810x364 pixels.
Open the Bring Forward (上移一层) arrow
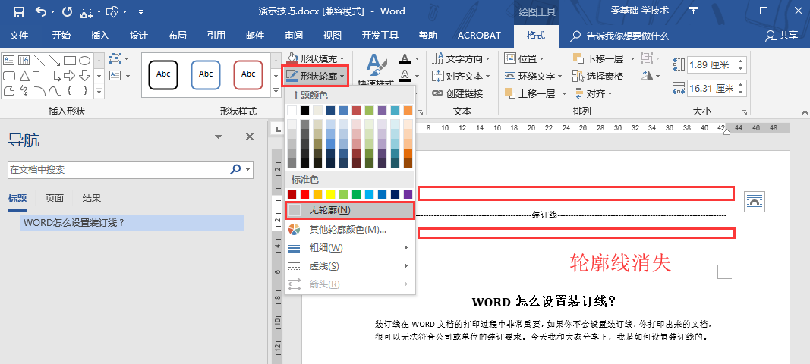(x=563, y=93)
